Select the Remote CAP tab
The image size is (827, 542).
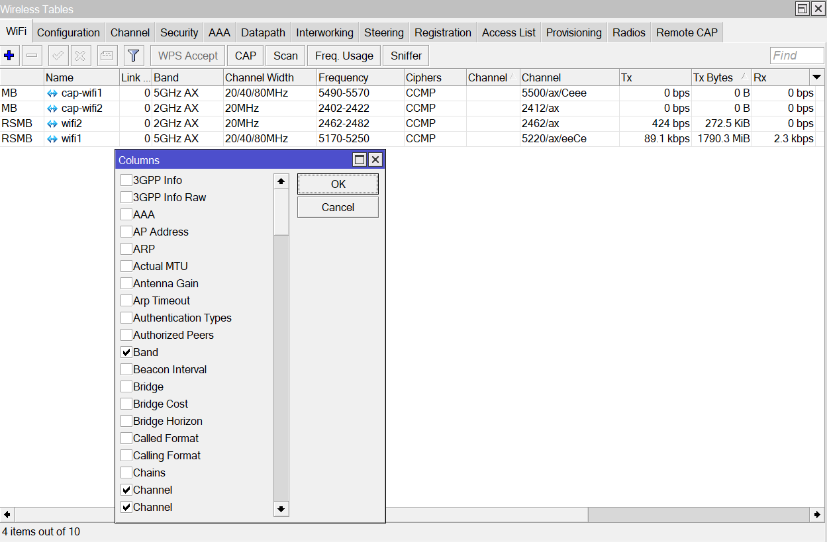[x=687, y=32]
